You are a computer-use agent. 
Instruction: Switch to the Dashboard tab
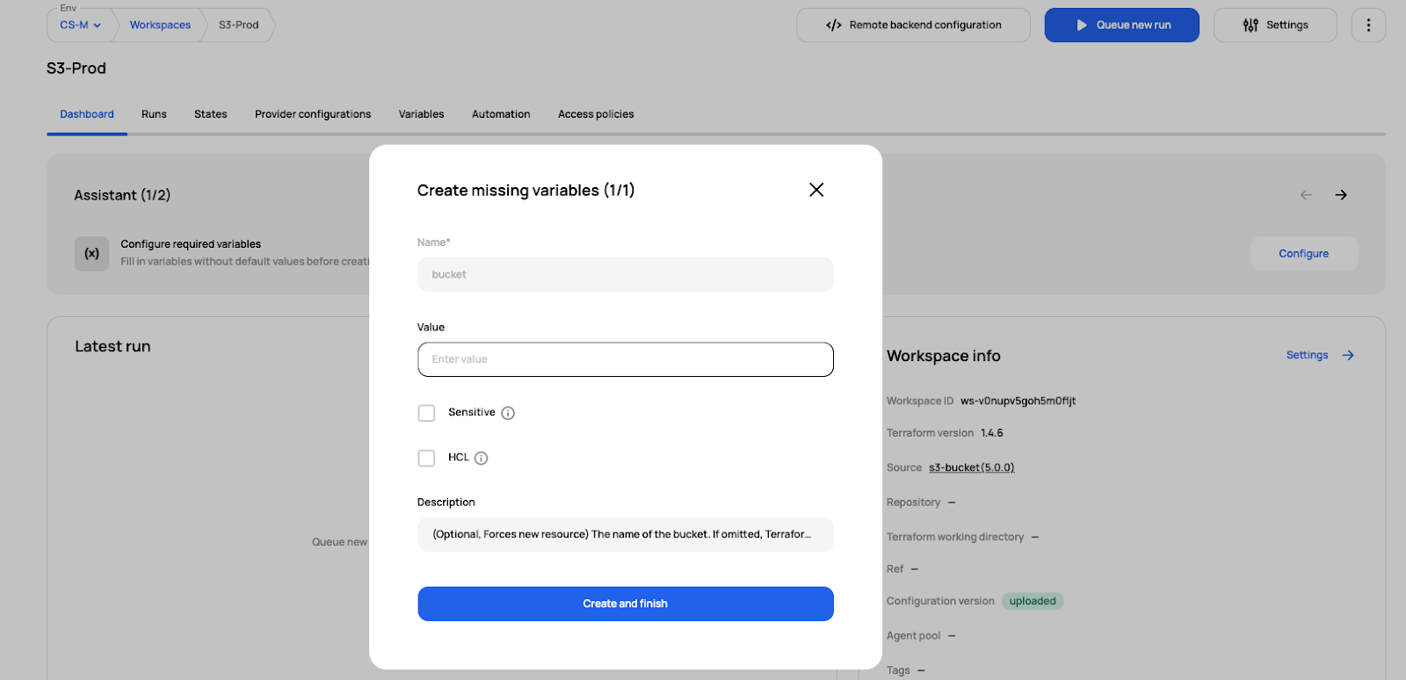(x=87, y=114)
